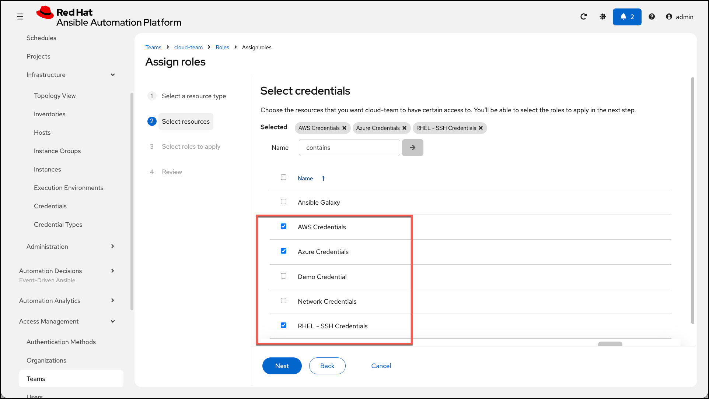Open Topology View in the sidebar
The image size is (709, 399).
pyautogui.click(x=55, y=96)
